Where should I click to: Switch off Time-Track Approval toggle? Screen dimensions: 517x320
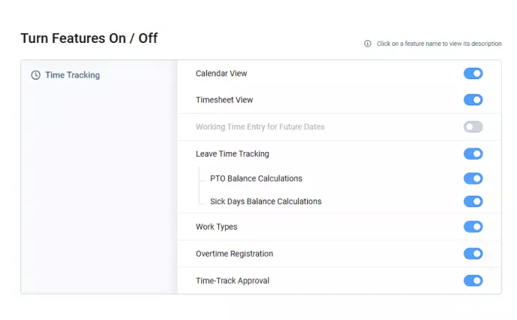click(473, 281)
